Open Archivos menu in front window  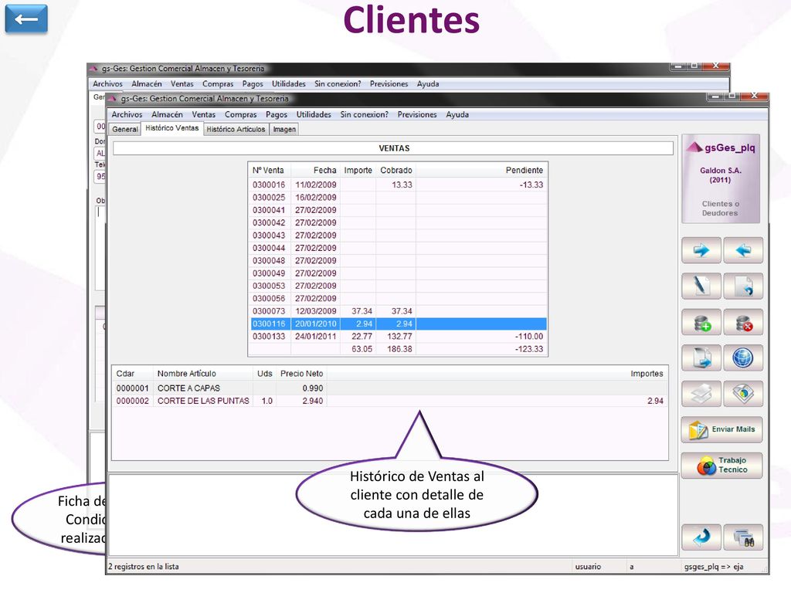pos(127,114)
